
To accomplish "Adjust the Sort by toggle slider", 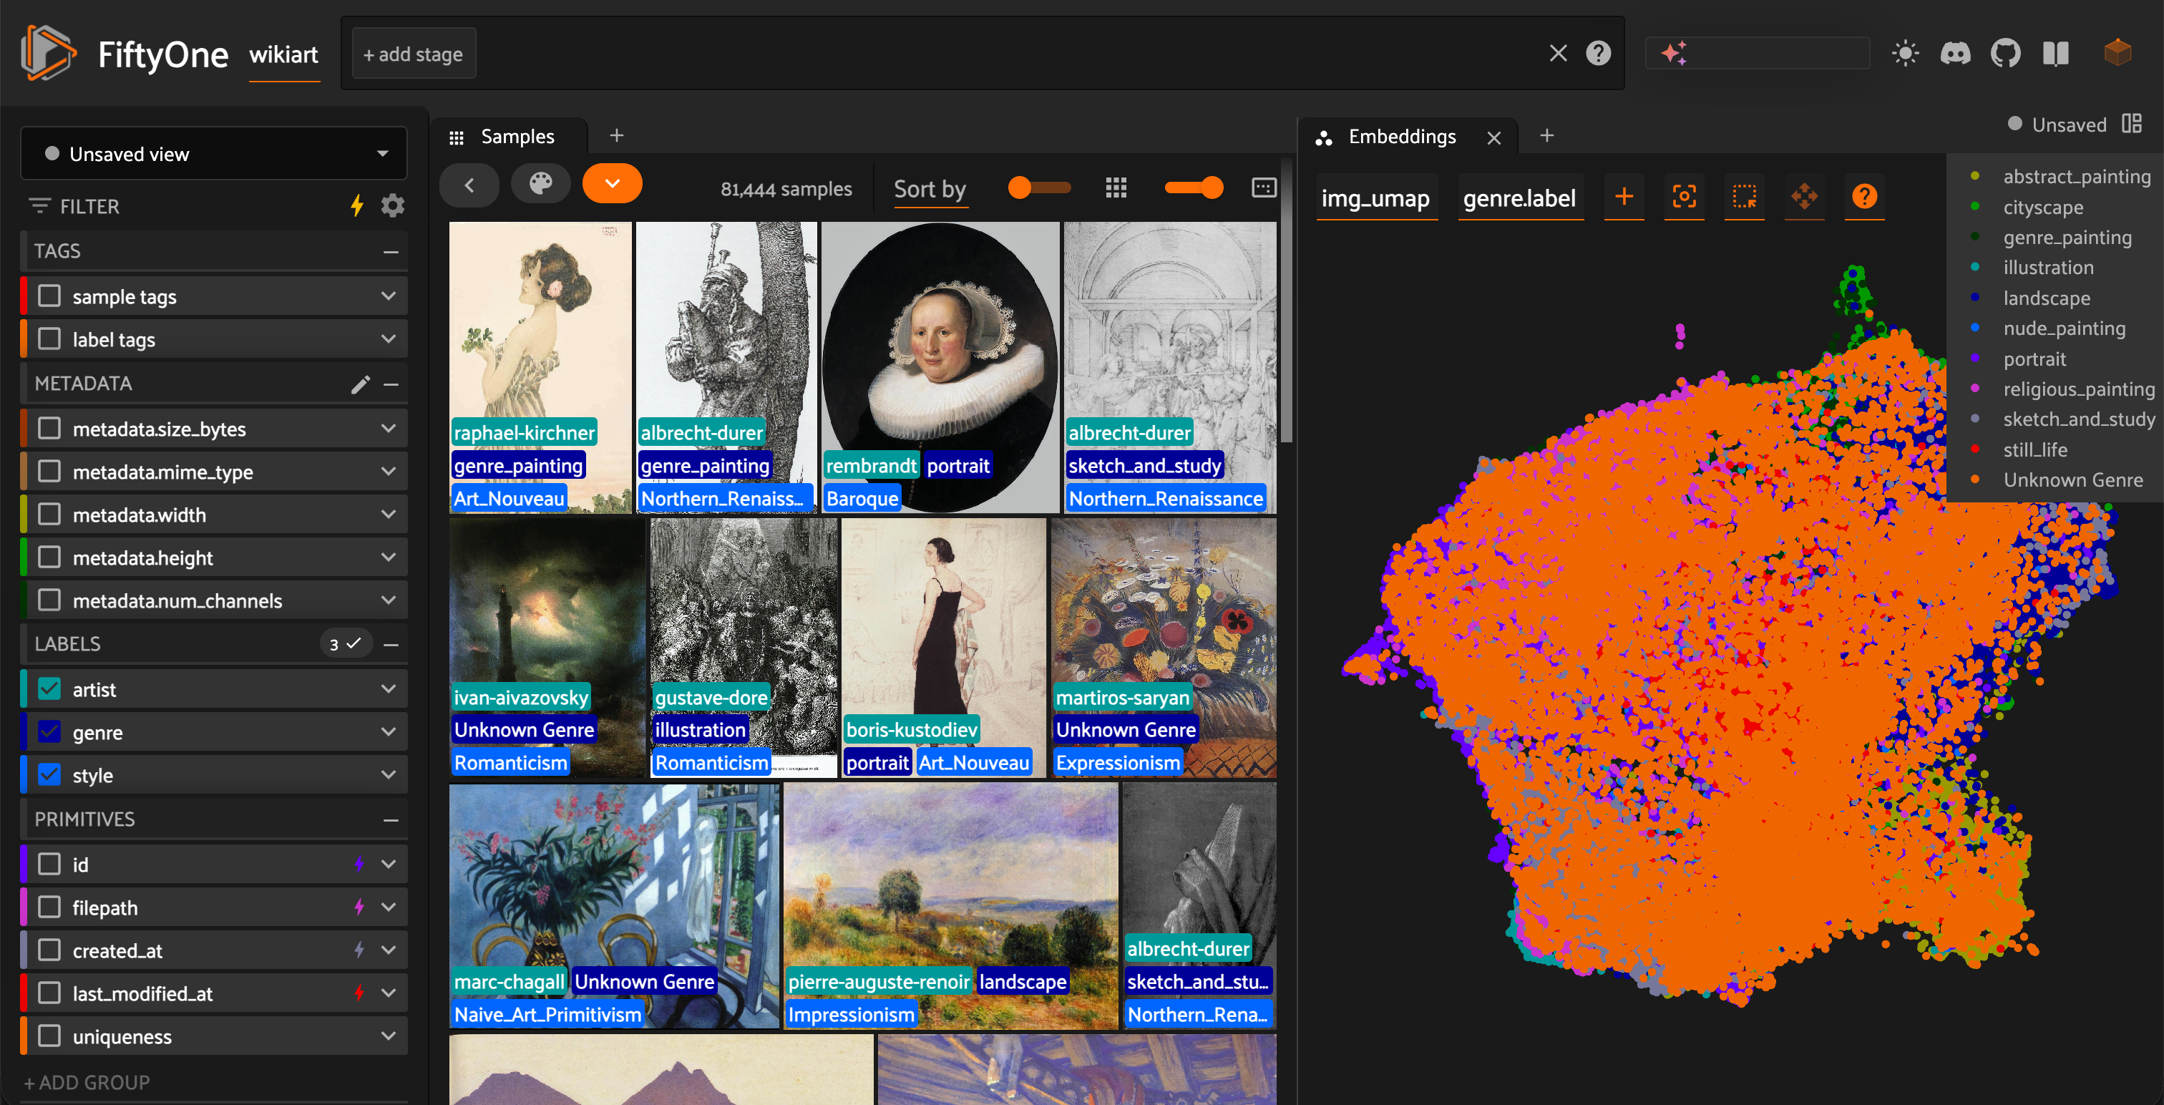I will point(1038,188).
